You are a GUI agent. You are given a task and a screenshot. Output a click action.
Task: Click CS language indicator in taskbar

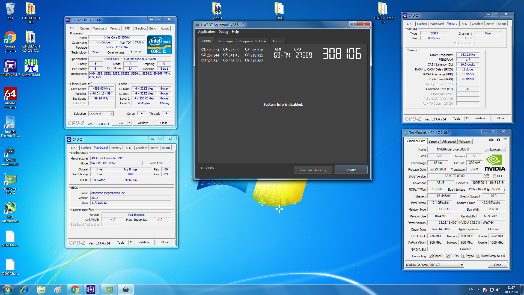click(471, 289)
